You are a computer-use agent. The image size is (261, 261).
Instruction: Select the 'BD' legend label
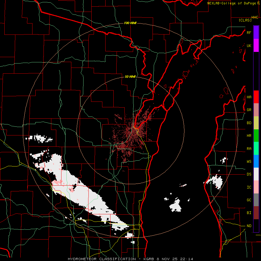click(x=249, y=123)
